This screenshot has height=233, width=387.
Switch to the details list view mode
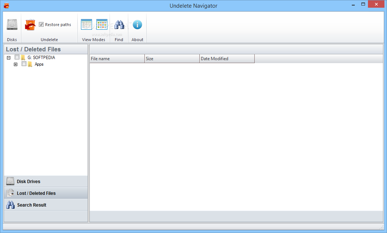(86, 25)
